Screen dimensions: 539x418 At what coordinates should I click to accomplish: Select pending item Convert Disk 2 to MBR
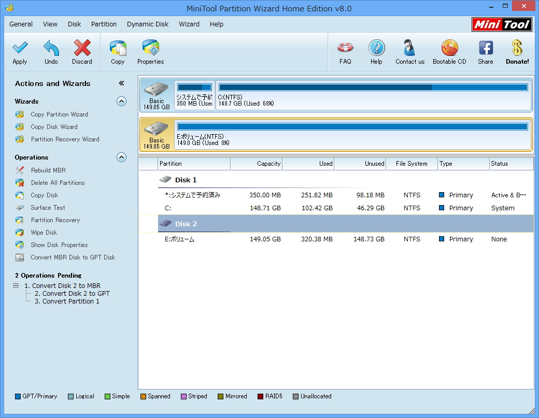pyautogui.click(x=63, y=286)
